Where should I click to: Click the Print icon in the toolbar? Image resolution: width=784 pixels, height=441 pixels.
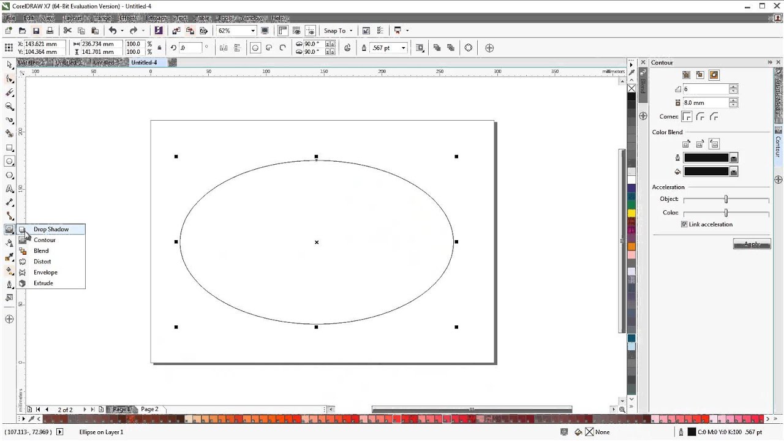pyautogui.click(x=50, y=31)
